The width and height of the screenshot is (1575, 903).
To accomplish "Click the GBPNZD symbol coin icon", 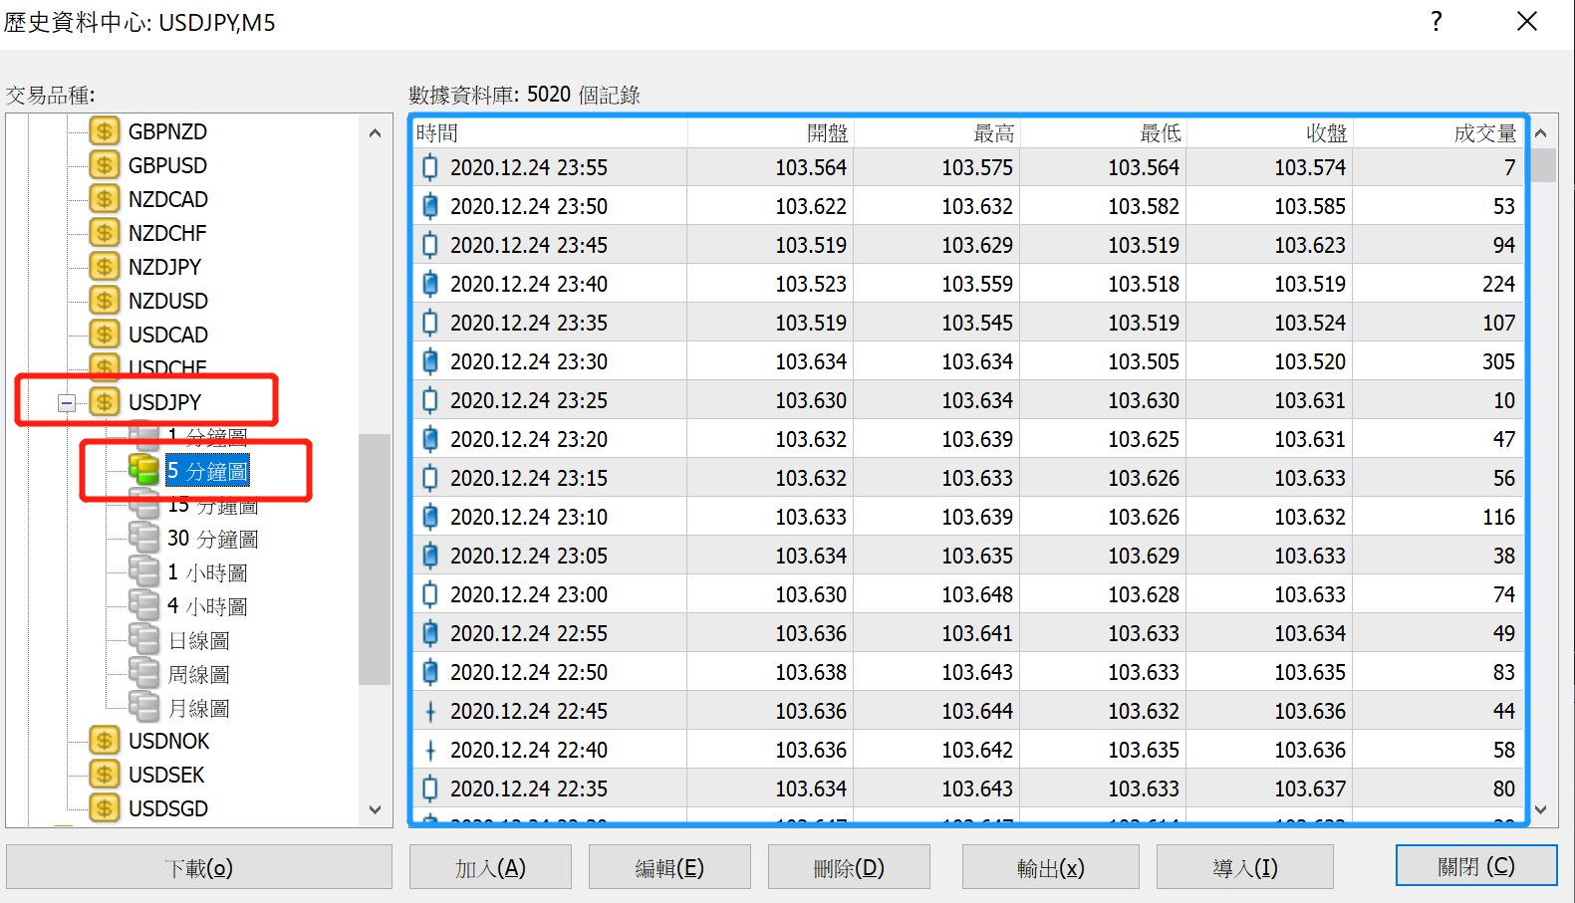I will coord(104,131).
